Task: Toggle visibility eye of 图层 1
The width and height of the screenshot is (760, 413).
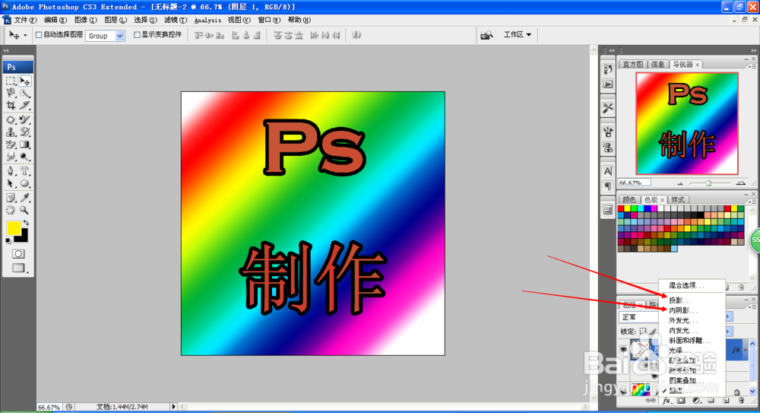Action: (x=623, y=349)
